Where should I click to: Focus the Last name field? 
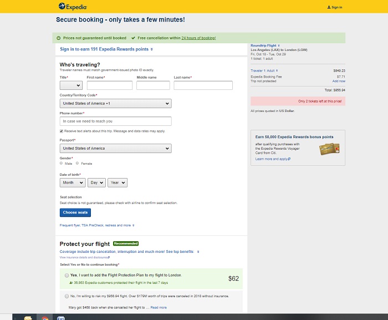pyautogui.click(x=203, y=85)
